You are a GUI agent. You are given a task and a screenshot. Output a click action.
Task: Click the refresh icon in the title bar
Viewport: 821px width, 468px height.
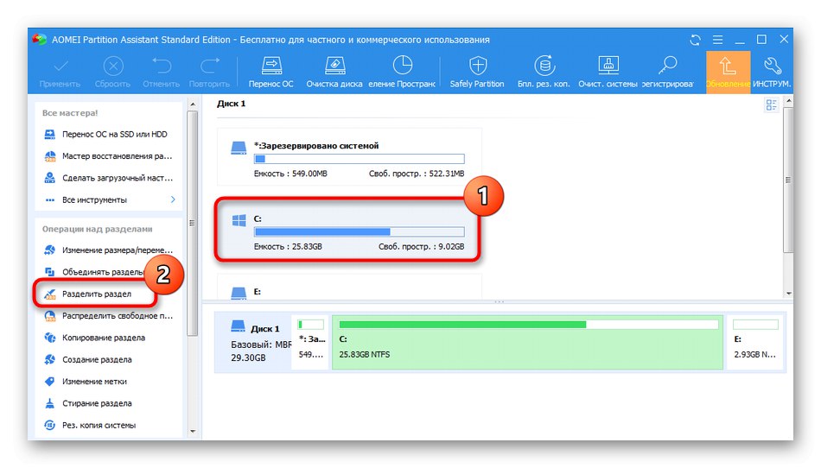tap(696, 40)
